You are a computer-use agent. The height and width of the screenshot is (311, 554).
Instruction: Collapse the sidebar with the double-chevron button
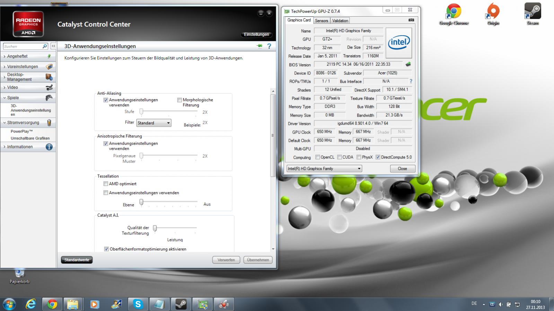pyautogui.click(x=53, y=46)
